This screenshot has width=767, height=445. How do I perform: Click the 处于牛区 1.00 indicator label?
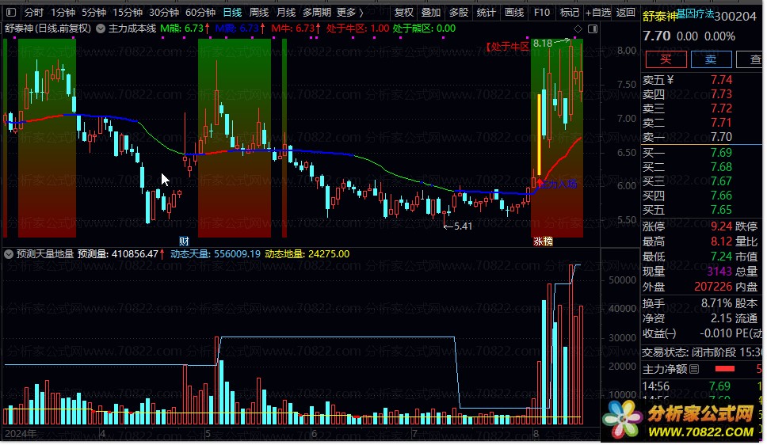click(x=357, y=29)
